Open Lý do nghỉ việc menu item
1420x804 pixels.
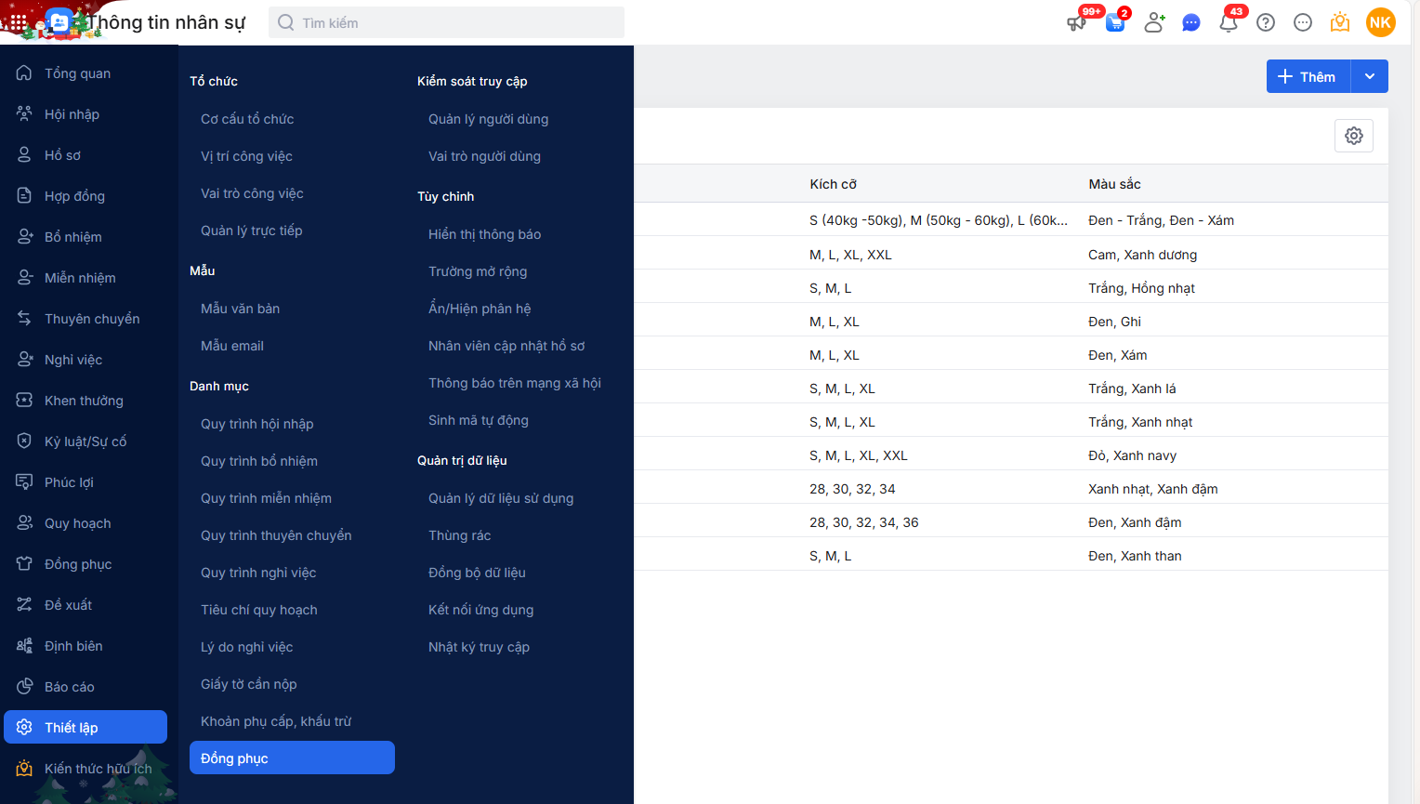tap(246, 647)
